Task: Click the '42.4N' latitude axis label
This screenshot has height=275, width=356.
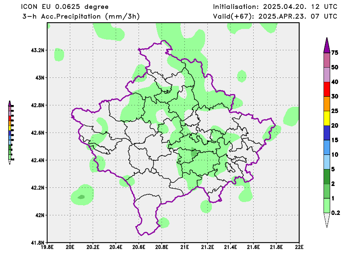Action: click(37, 160)
